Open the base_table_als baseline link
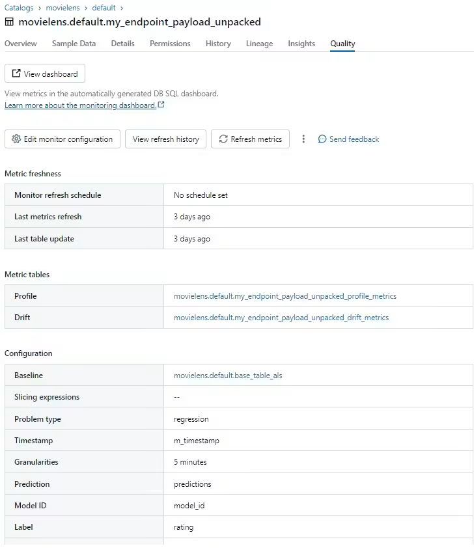 (228, 376)
